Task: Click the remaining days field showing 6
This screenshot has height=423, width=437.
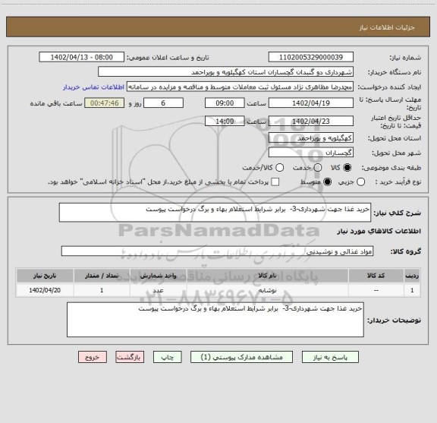Action: pos(163,103)
